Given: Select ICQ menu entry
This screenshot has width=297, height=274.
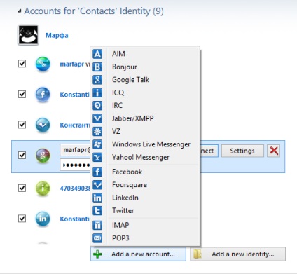Looking at the screenshot, I should tap(145, 93).
